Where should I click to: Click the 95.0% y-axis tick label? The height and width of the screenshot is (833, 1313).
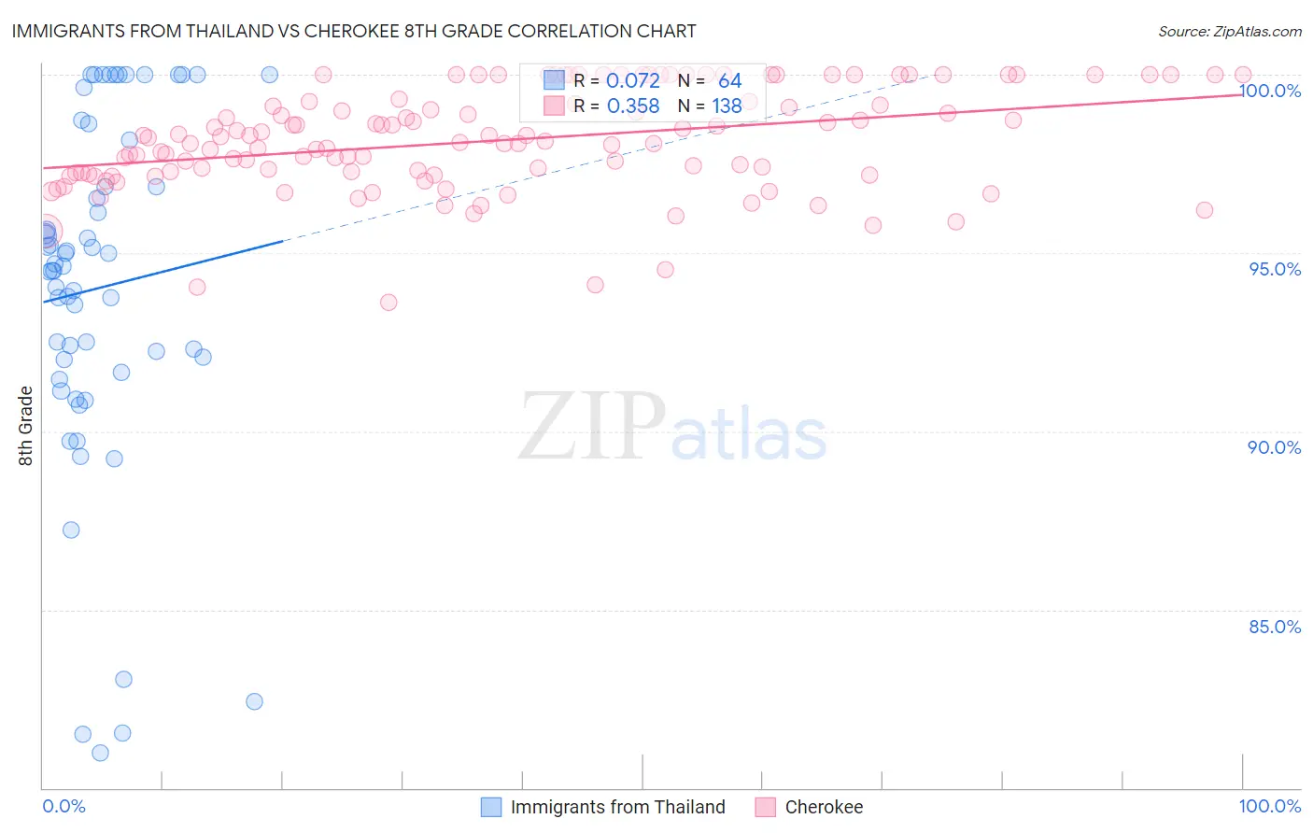[x=1275, y=269]
